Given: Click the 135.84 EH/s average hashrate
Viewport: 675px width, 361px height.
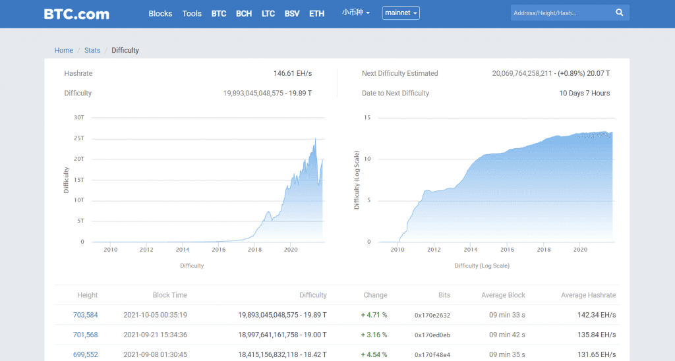Looking at the screenshot, I should [x=597, y=335].
